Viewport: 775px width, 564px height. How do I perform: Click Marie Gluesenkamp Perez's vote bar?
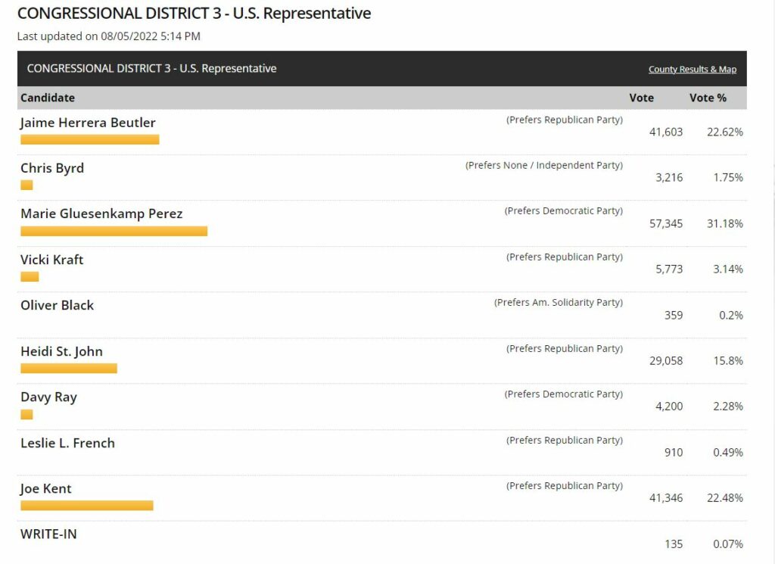(x=114, y=232)
